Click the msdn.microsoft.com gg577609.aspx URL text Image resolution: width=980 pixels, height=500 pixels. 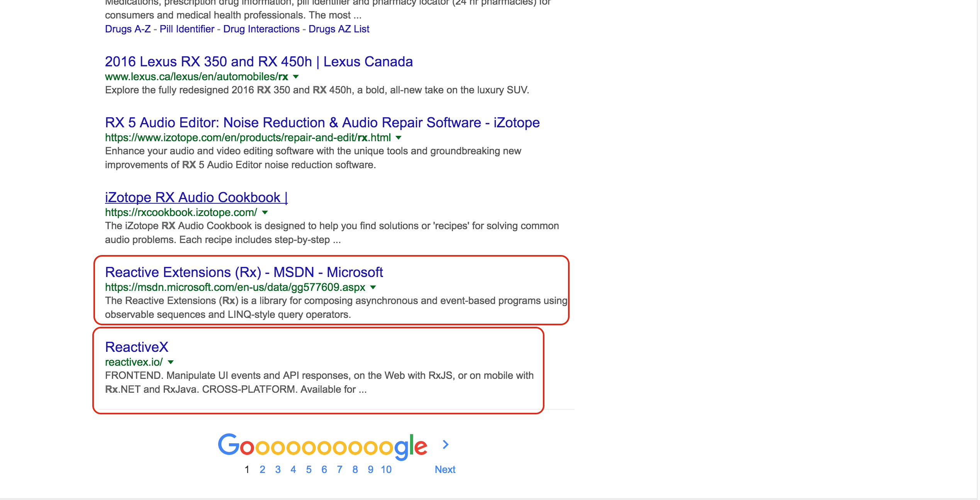point(235,287)
